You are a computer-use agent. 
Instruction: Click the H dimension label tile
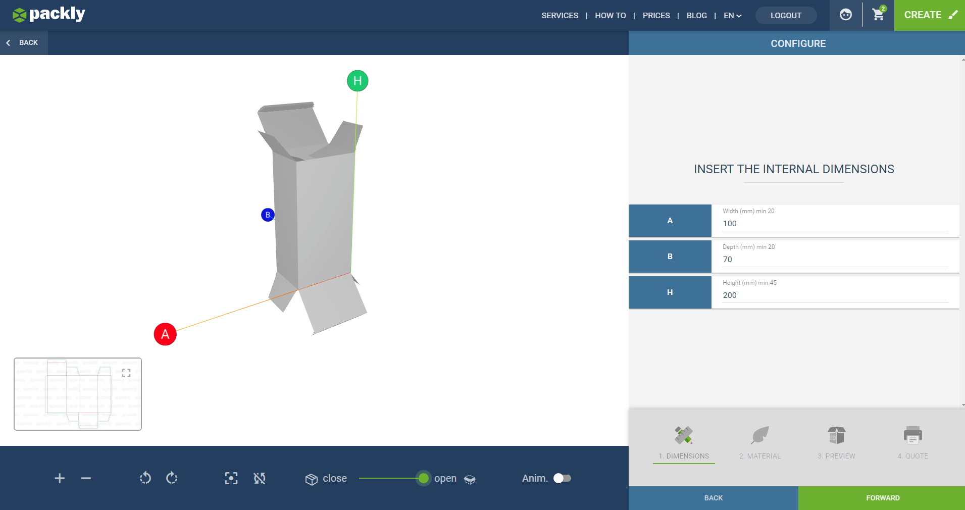coord(670,292)
